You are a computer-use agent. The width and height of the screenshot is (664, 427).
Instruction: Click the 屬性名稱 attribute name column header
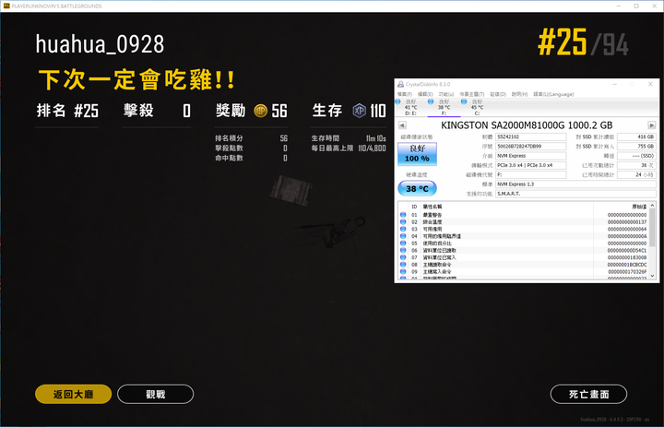tap(433, 207)
